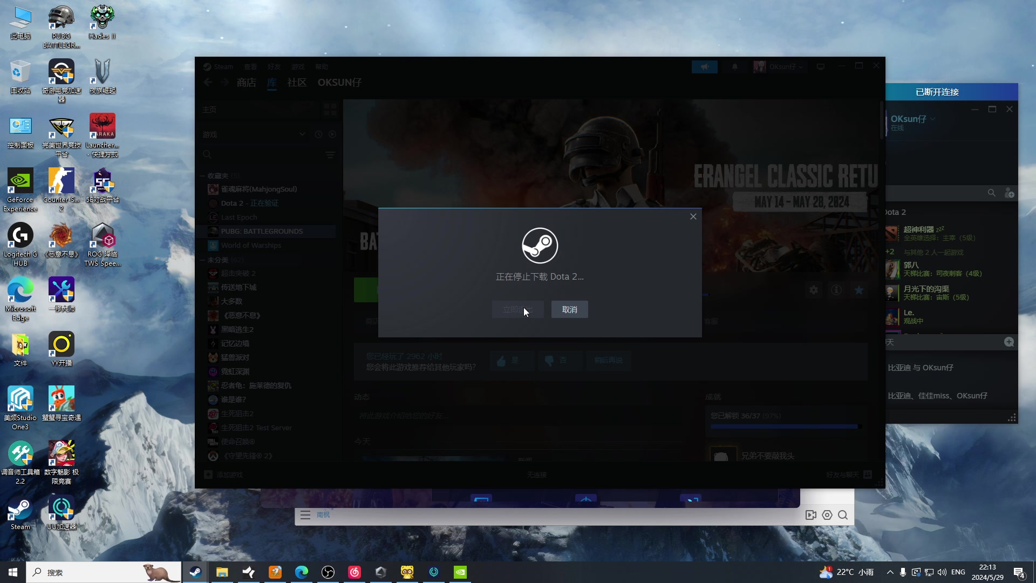1036x583 pixels.
Task: Click the NetEase Cloud Music taskbar icon
Action: tap(355, 572)
